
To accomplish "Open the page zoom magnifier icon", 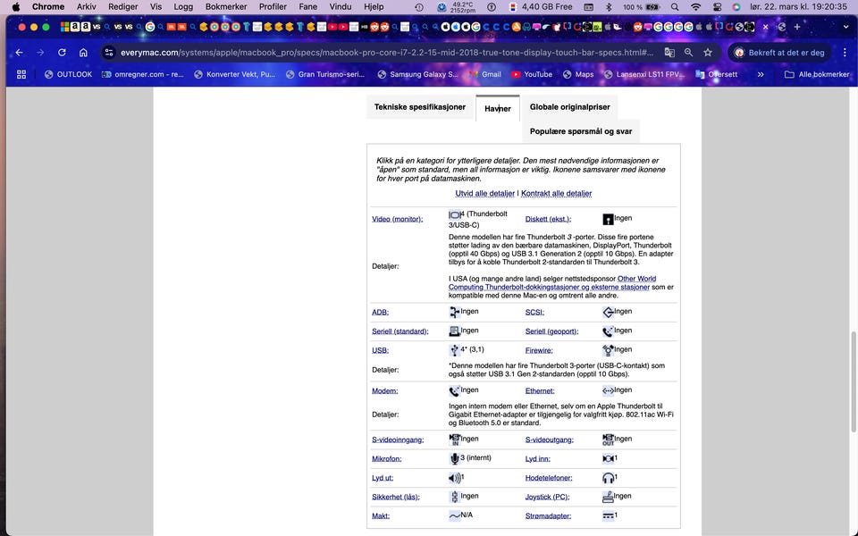I will (688, 53).
